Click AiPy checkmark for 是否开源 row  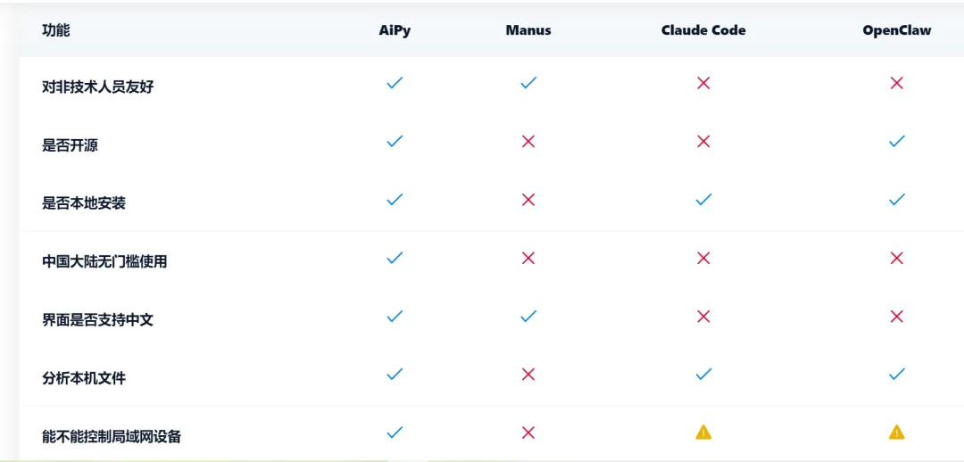395,141
